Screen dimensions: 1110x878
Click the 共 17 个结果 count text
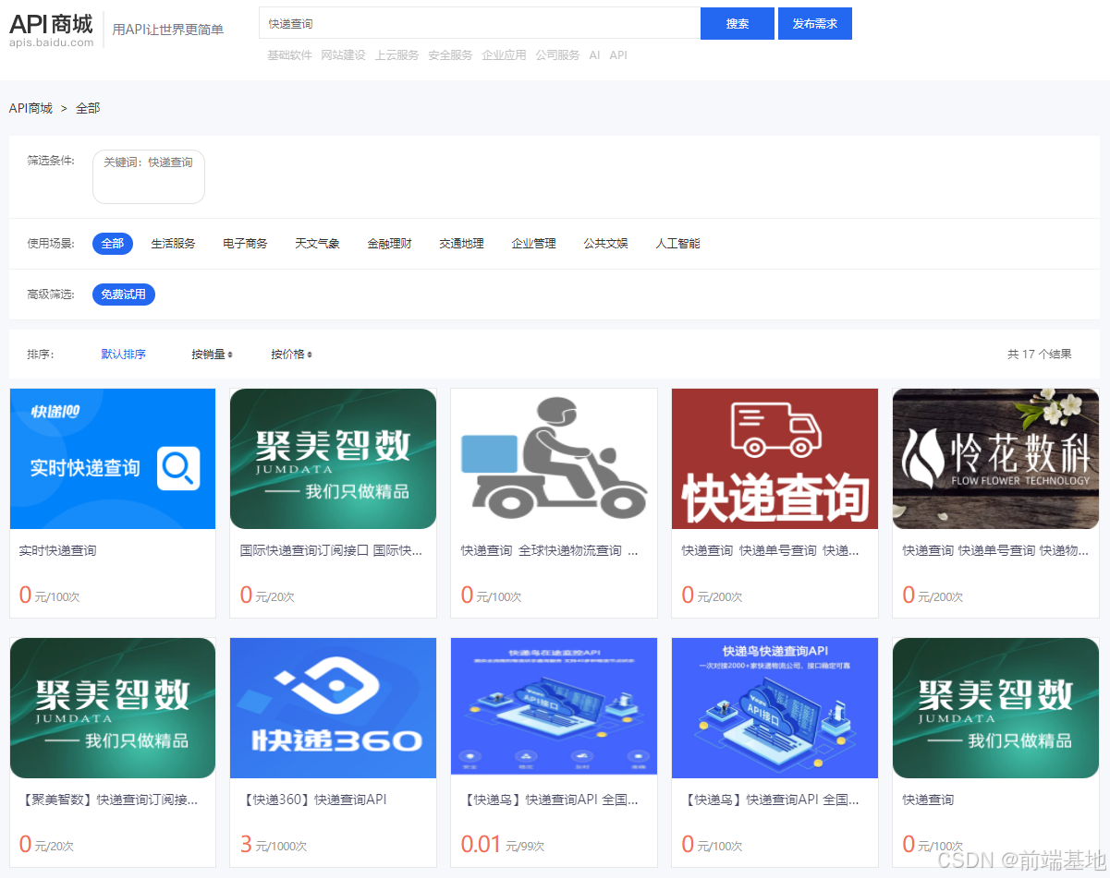pos(1040,355)
